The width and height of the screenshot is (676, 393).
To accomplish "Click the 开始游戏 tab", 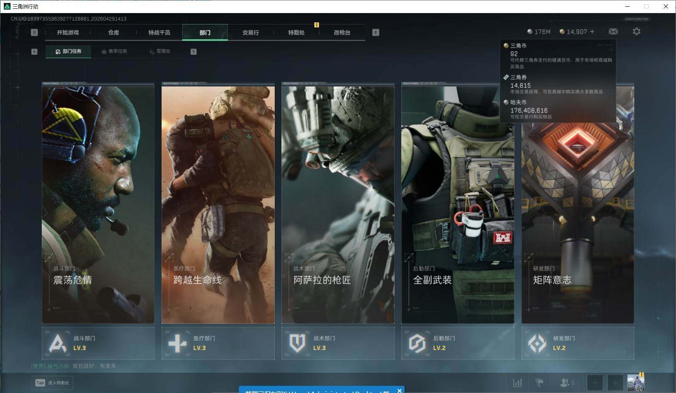I will pos(68,32).
